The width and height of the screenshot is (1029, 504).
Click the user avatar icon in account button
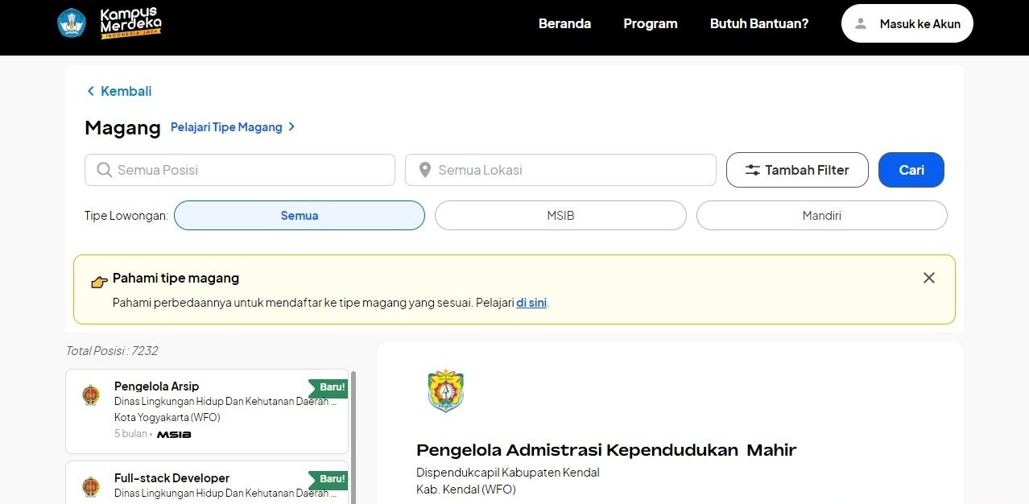point(861,23)
